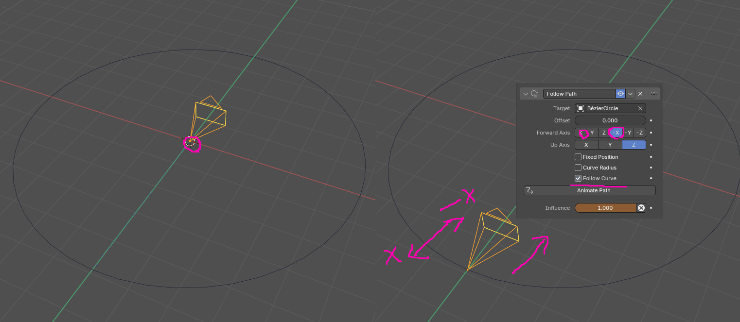This screenshot has height=322, width=740.
Task: Animate the Follow Curve property dot
Action: click(651, 178)
